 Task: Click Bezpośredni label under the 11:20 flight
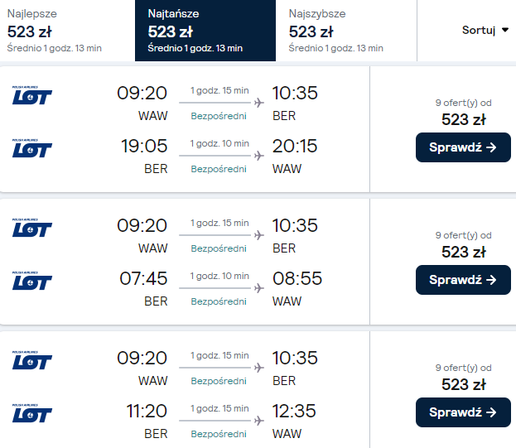click(219, 434)
